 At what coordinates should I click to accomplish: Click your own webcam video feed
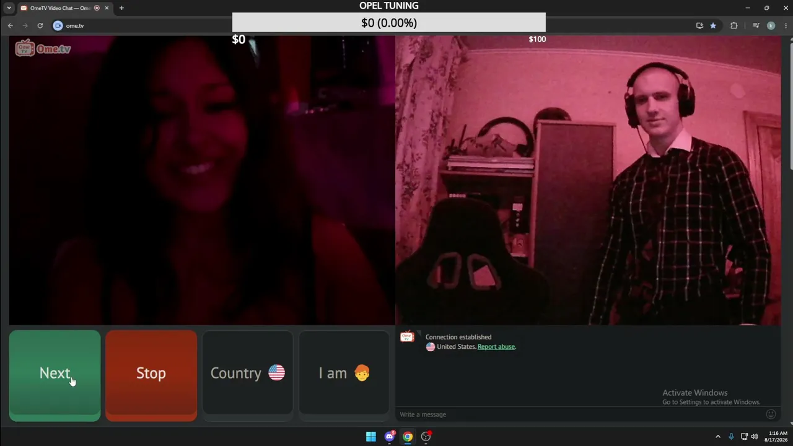point(588,180)
